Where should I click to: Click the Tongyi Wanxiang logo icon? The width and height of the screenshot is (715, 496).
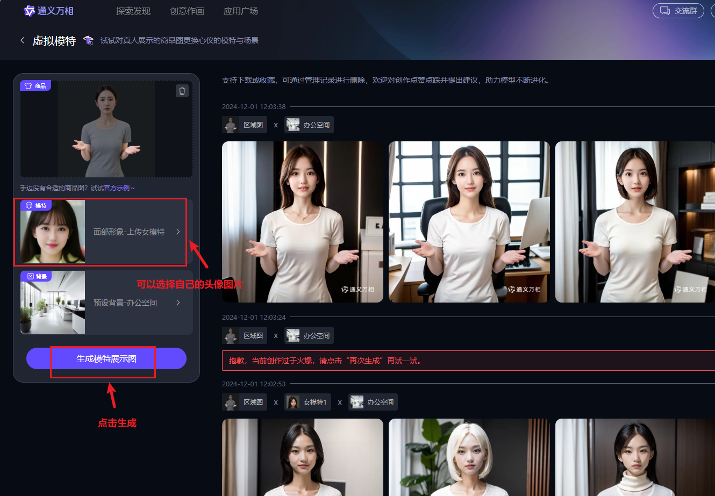30,11
